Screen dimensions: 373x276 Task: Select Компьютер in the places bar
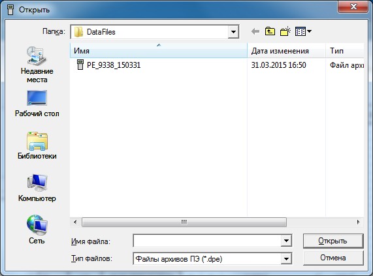tap(37, 188)
